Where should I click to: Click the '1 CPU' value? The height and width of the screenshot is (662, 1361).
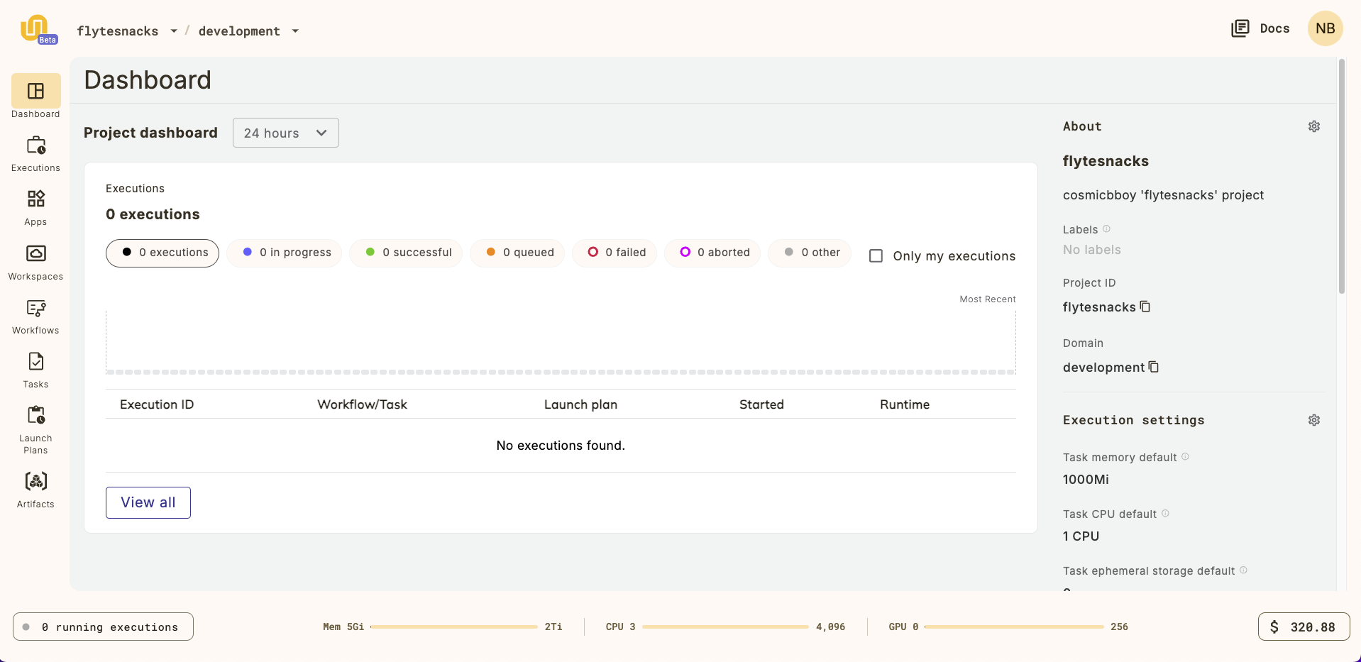click(x=1081, y=536)
